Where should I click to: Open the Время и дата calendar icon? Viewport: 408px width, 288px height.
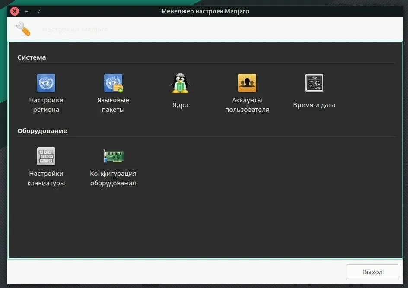pyautogui.click(x=314, y=83)
